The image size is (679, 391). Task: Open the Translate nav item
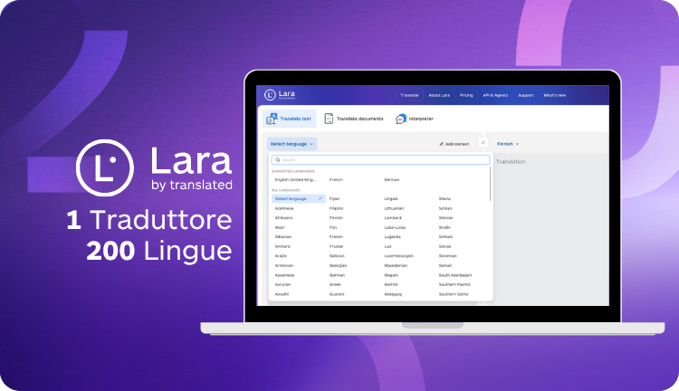tap(409, 95)
